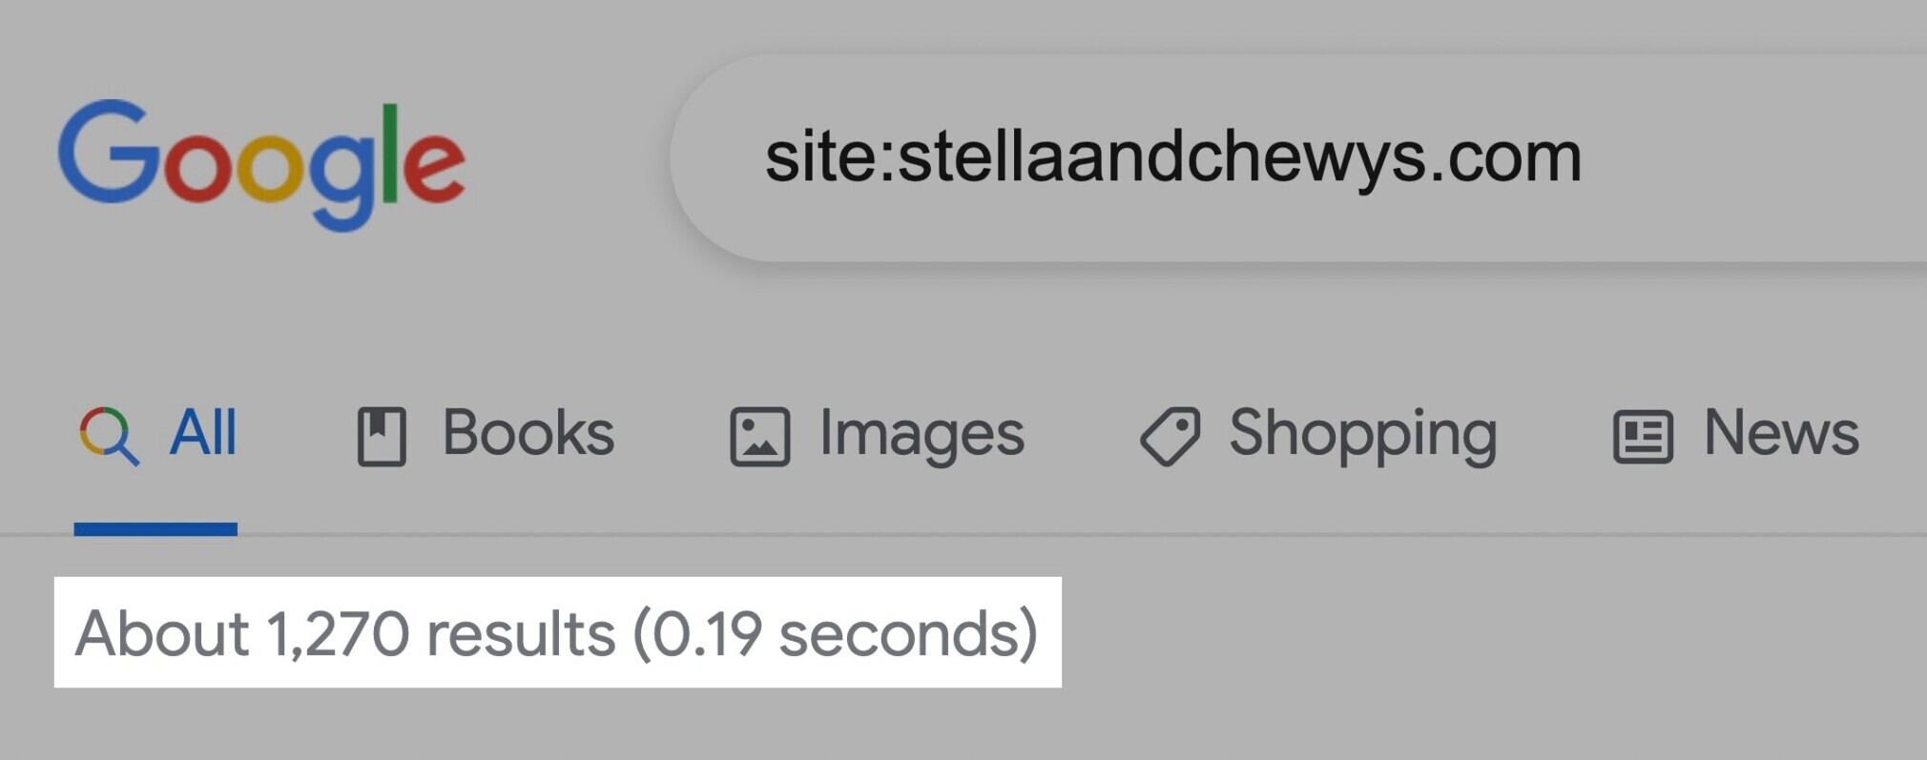Click the highlighted white results count box

(558, 632)
